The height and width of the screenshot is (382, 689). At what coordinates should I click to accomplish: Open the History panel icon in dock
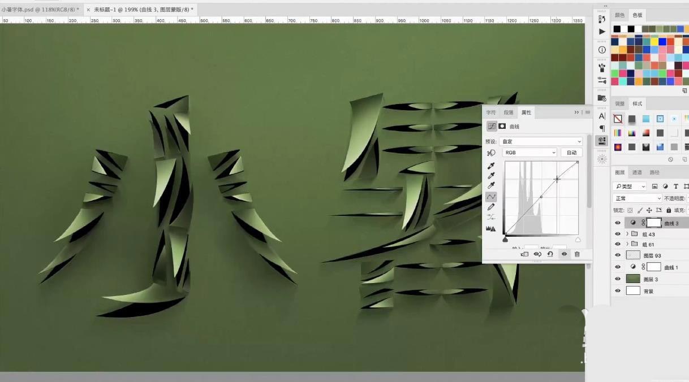click(x=602, y=18)
